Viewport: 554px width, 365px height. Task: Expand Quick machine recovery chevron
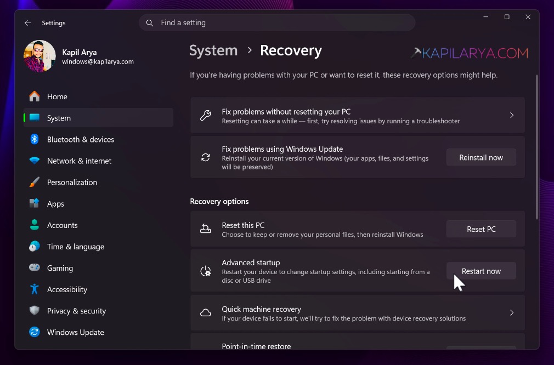(x=512, y=313)
